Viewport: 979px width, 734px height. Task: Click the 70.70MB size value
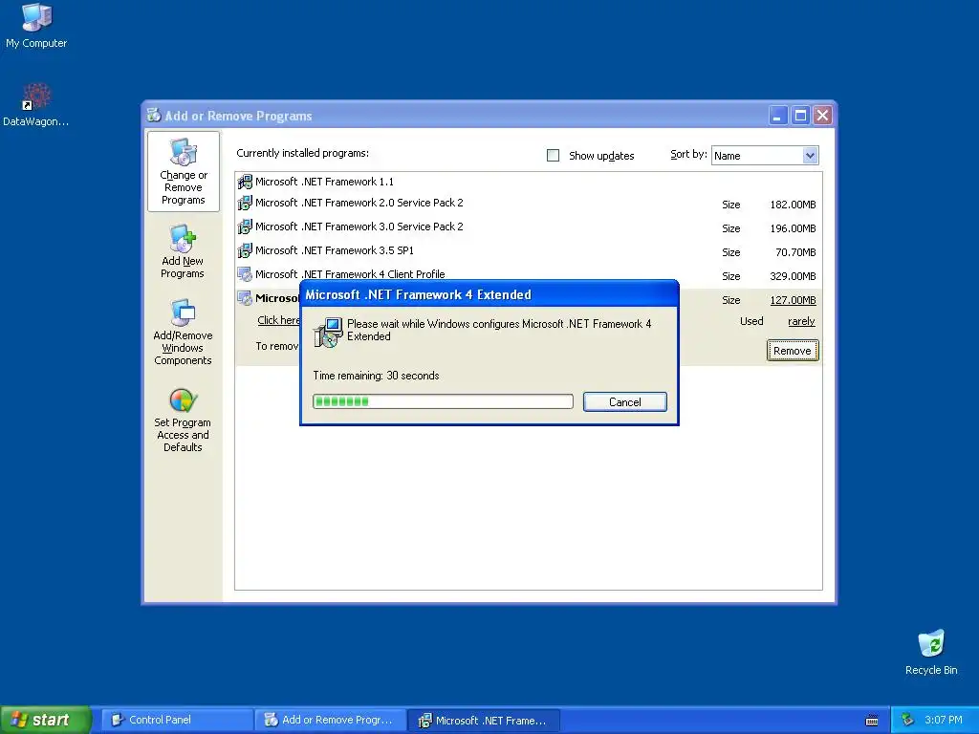795,252
